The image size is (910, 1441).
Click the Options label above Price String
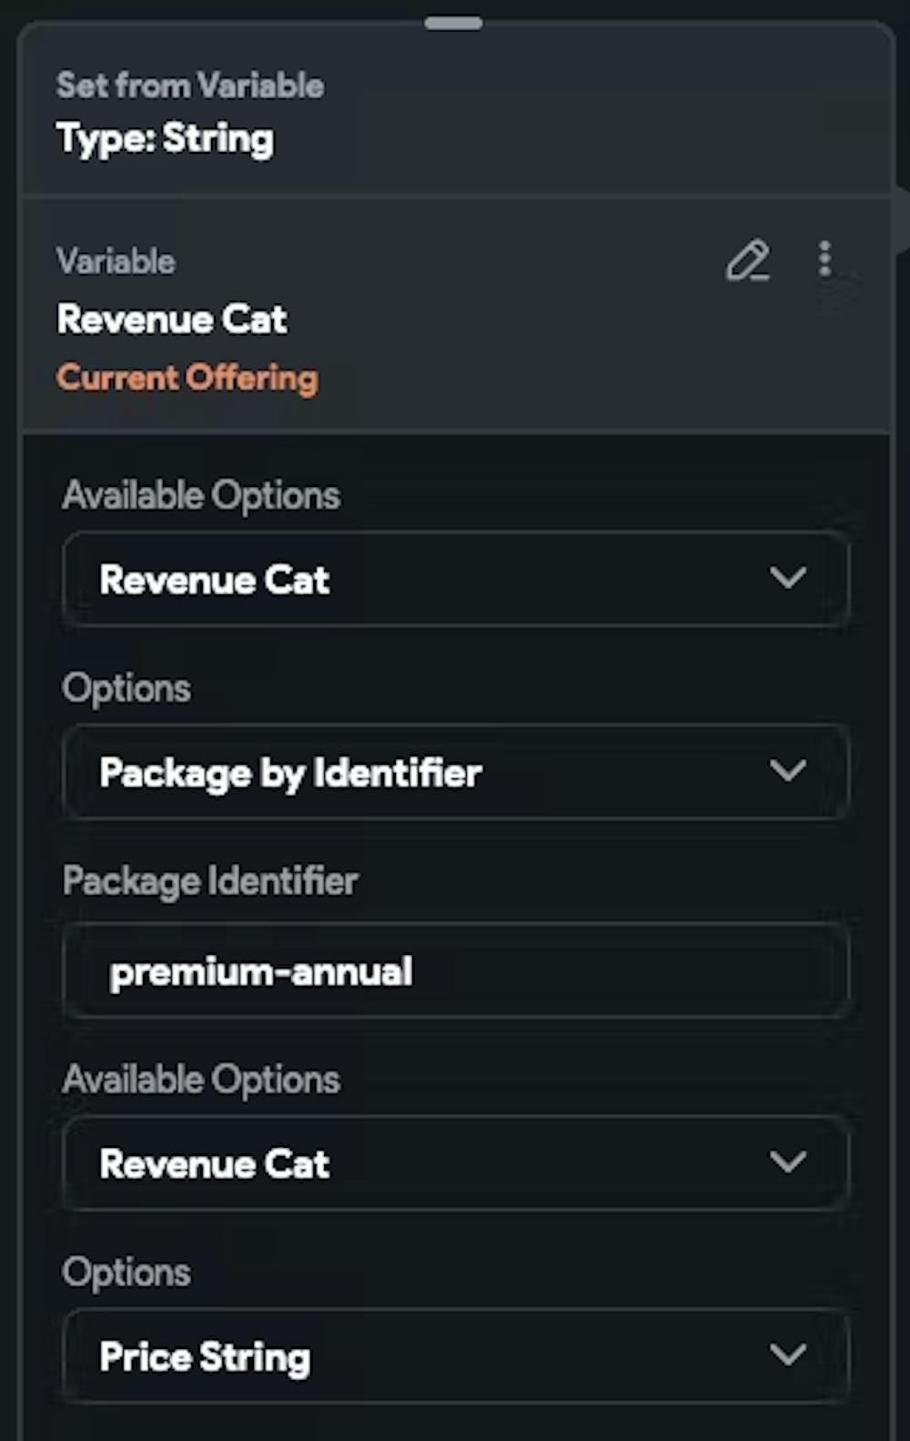pyautogui.click(x=126, y=1273)
